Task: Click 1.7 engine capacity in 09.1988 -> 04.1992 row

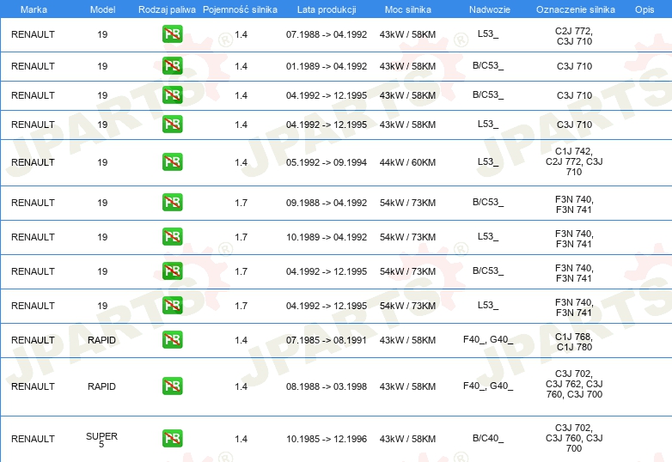Action: pyautogui.click(x=241, y=203)
